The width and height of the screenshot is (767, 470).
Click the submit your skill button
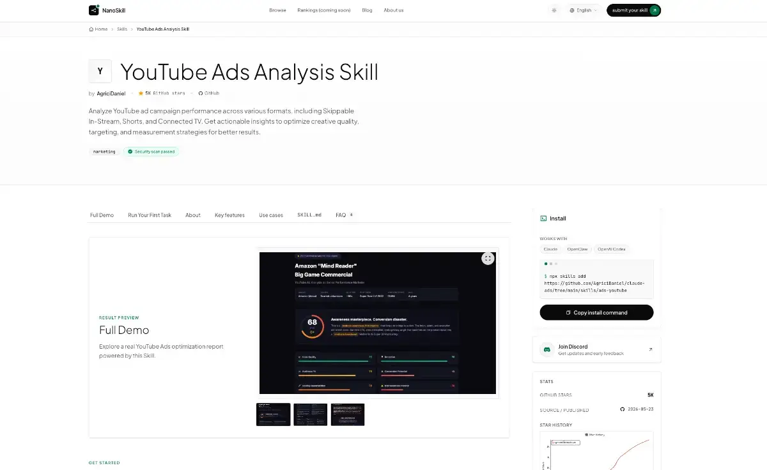(x=633, y=10)
